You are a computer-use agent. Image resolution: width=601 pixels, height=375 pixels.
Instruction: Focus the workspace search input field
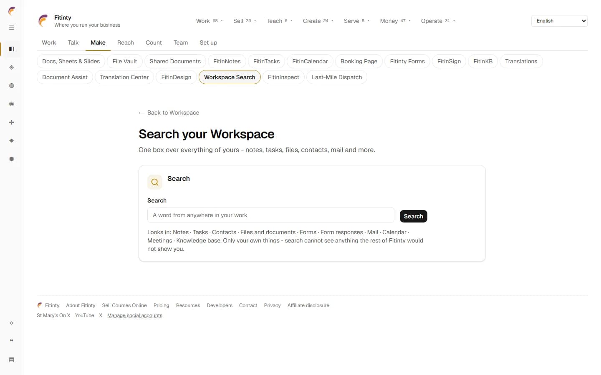271,215
